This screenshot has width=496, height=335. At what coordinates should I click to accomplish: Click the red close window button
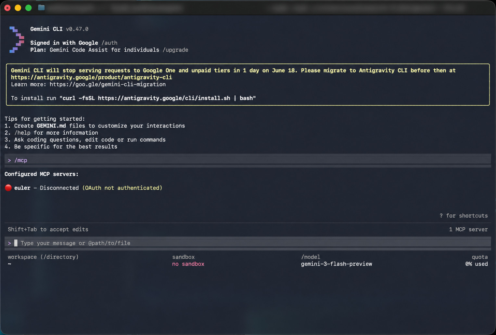[x=7, y=8]
